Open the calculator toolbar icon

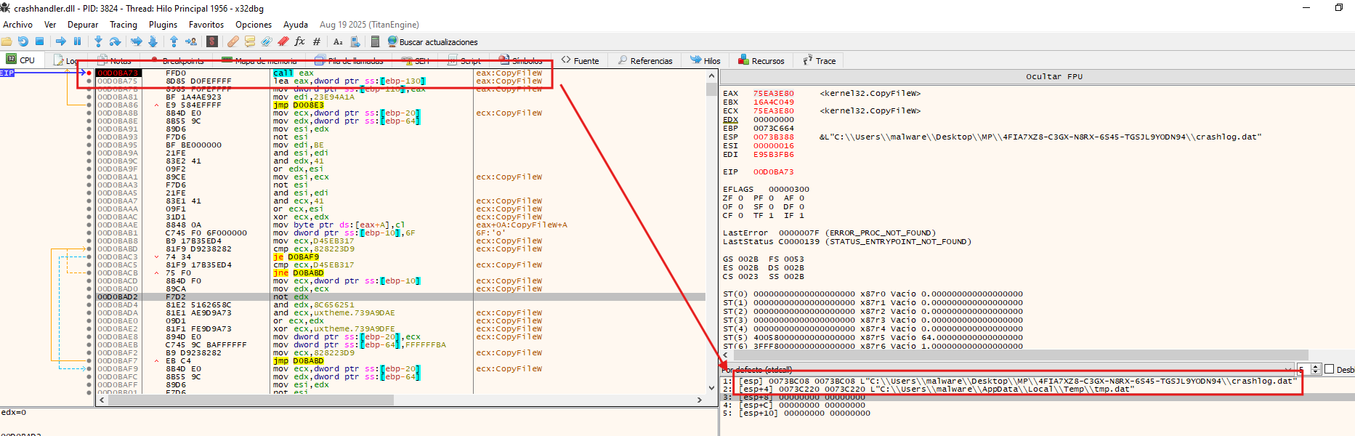coord(375,41)
